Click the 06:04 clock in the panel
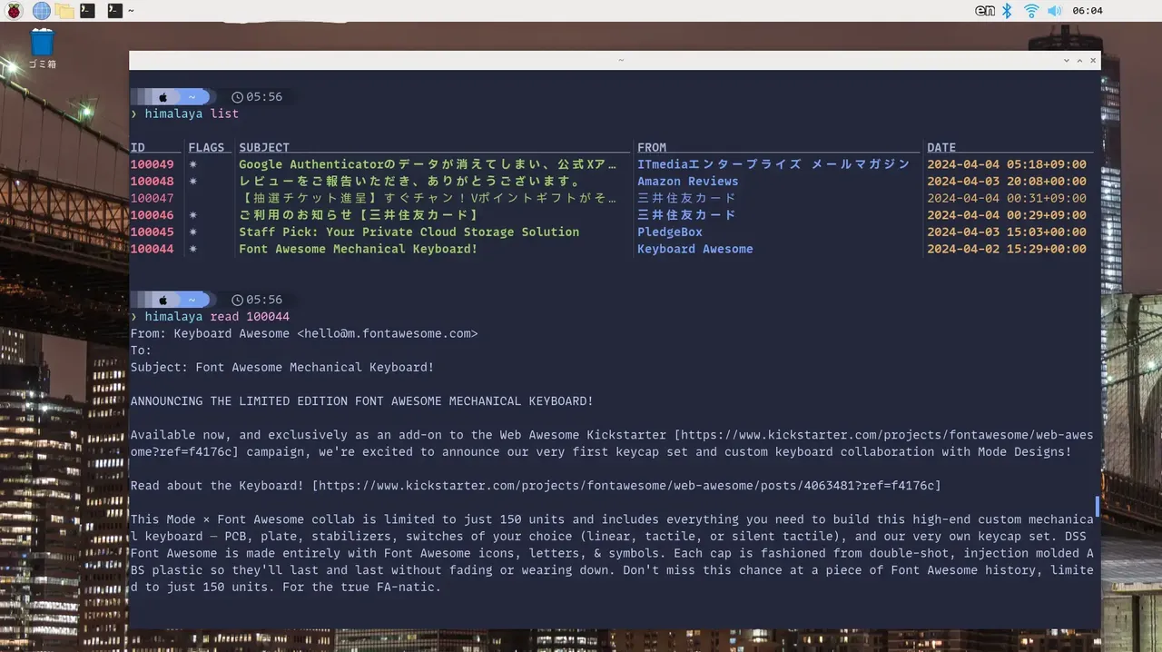Screen dimensions: 1162x652 1088,11
